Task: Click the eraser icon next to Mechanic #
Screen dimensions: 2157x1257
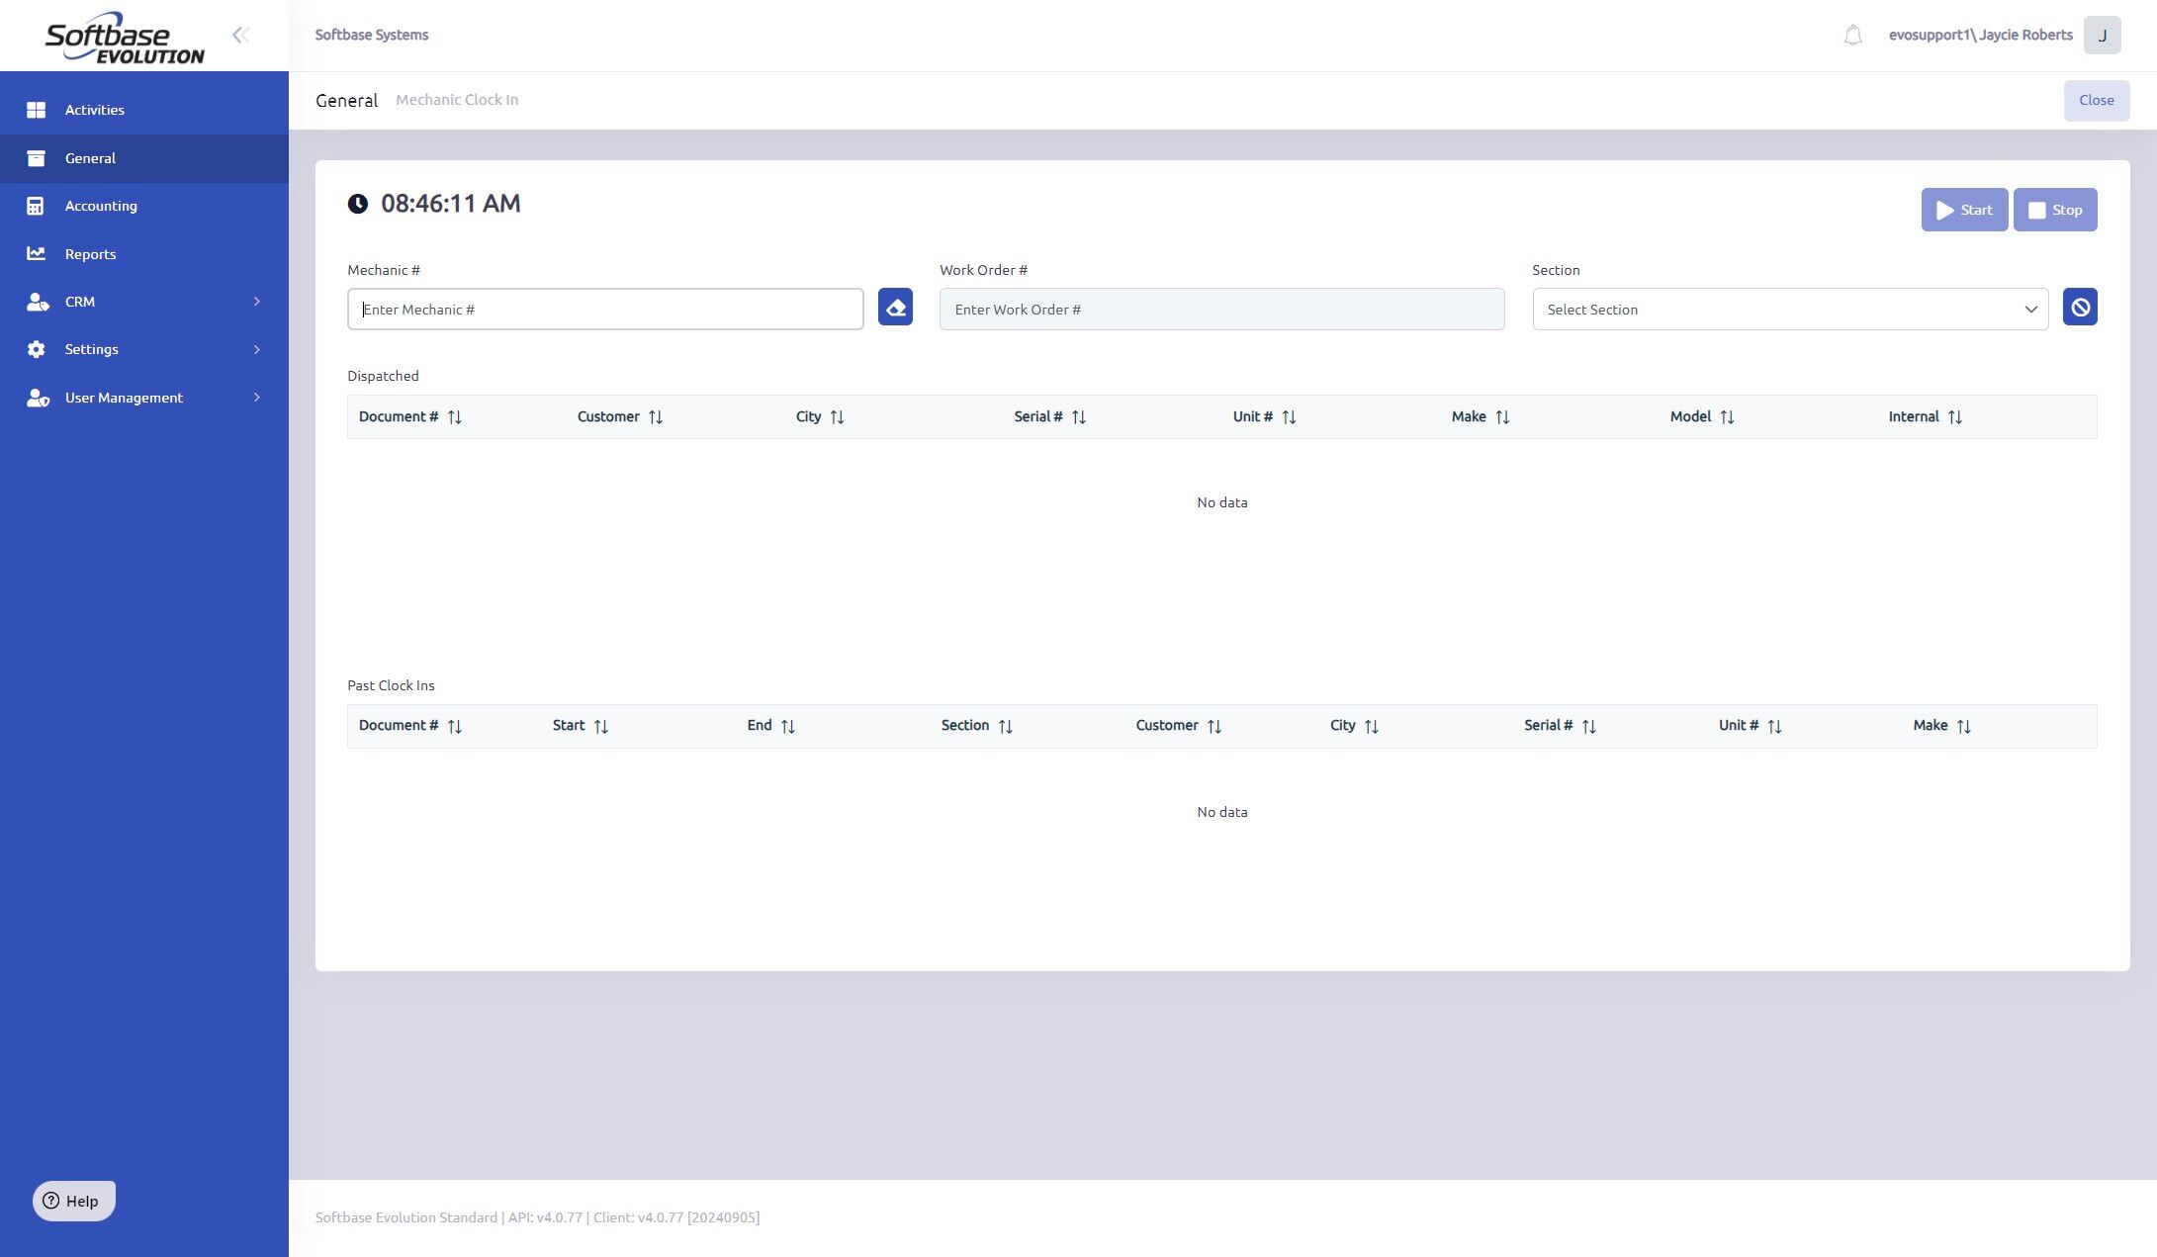Action: pyautogui.click(x=895, y=308)
